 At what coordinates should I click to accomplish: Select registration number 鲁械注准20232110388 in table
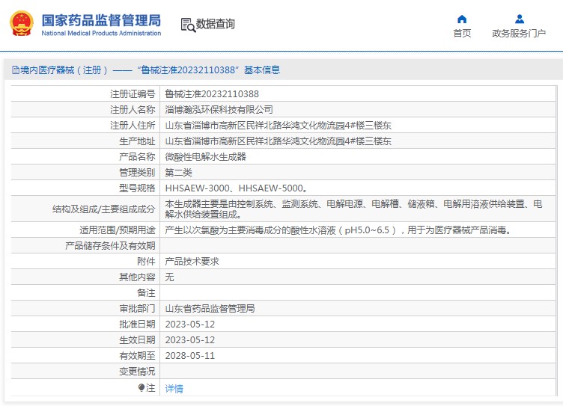click(x=212, y=94)
